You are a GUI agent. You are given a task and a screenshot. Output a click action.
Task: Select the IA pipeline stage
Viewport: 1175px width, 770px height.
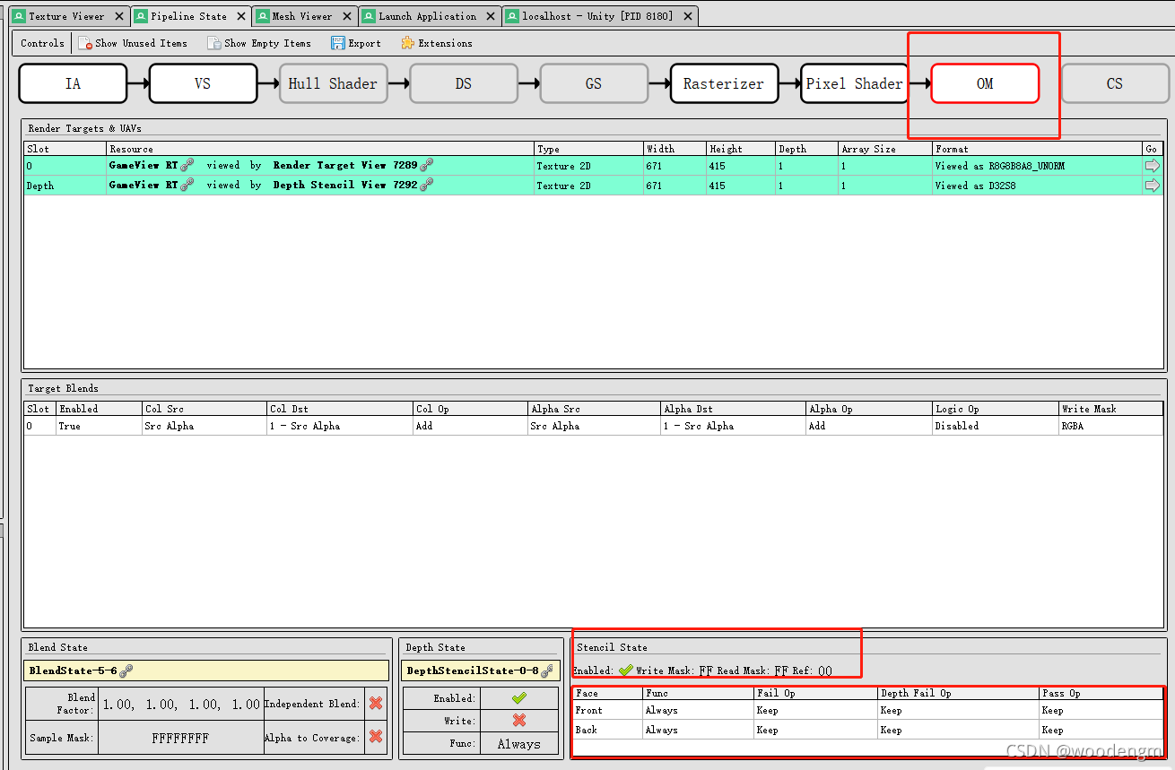(x=73, y=83)
